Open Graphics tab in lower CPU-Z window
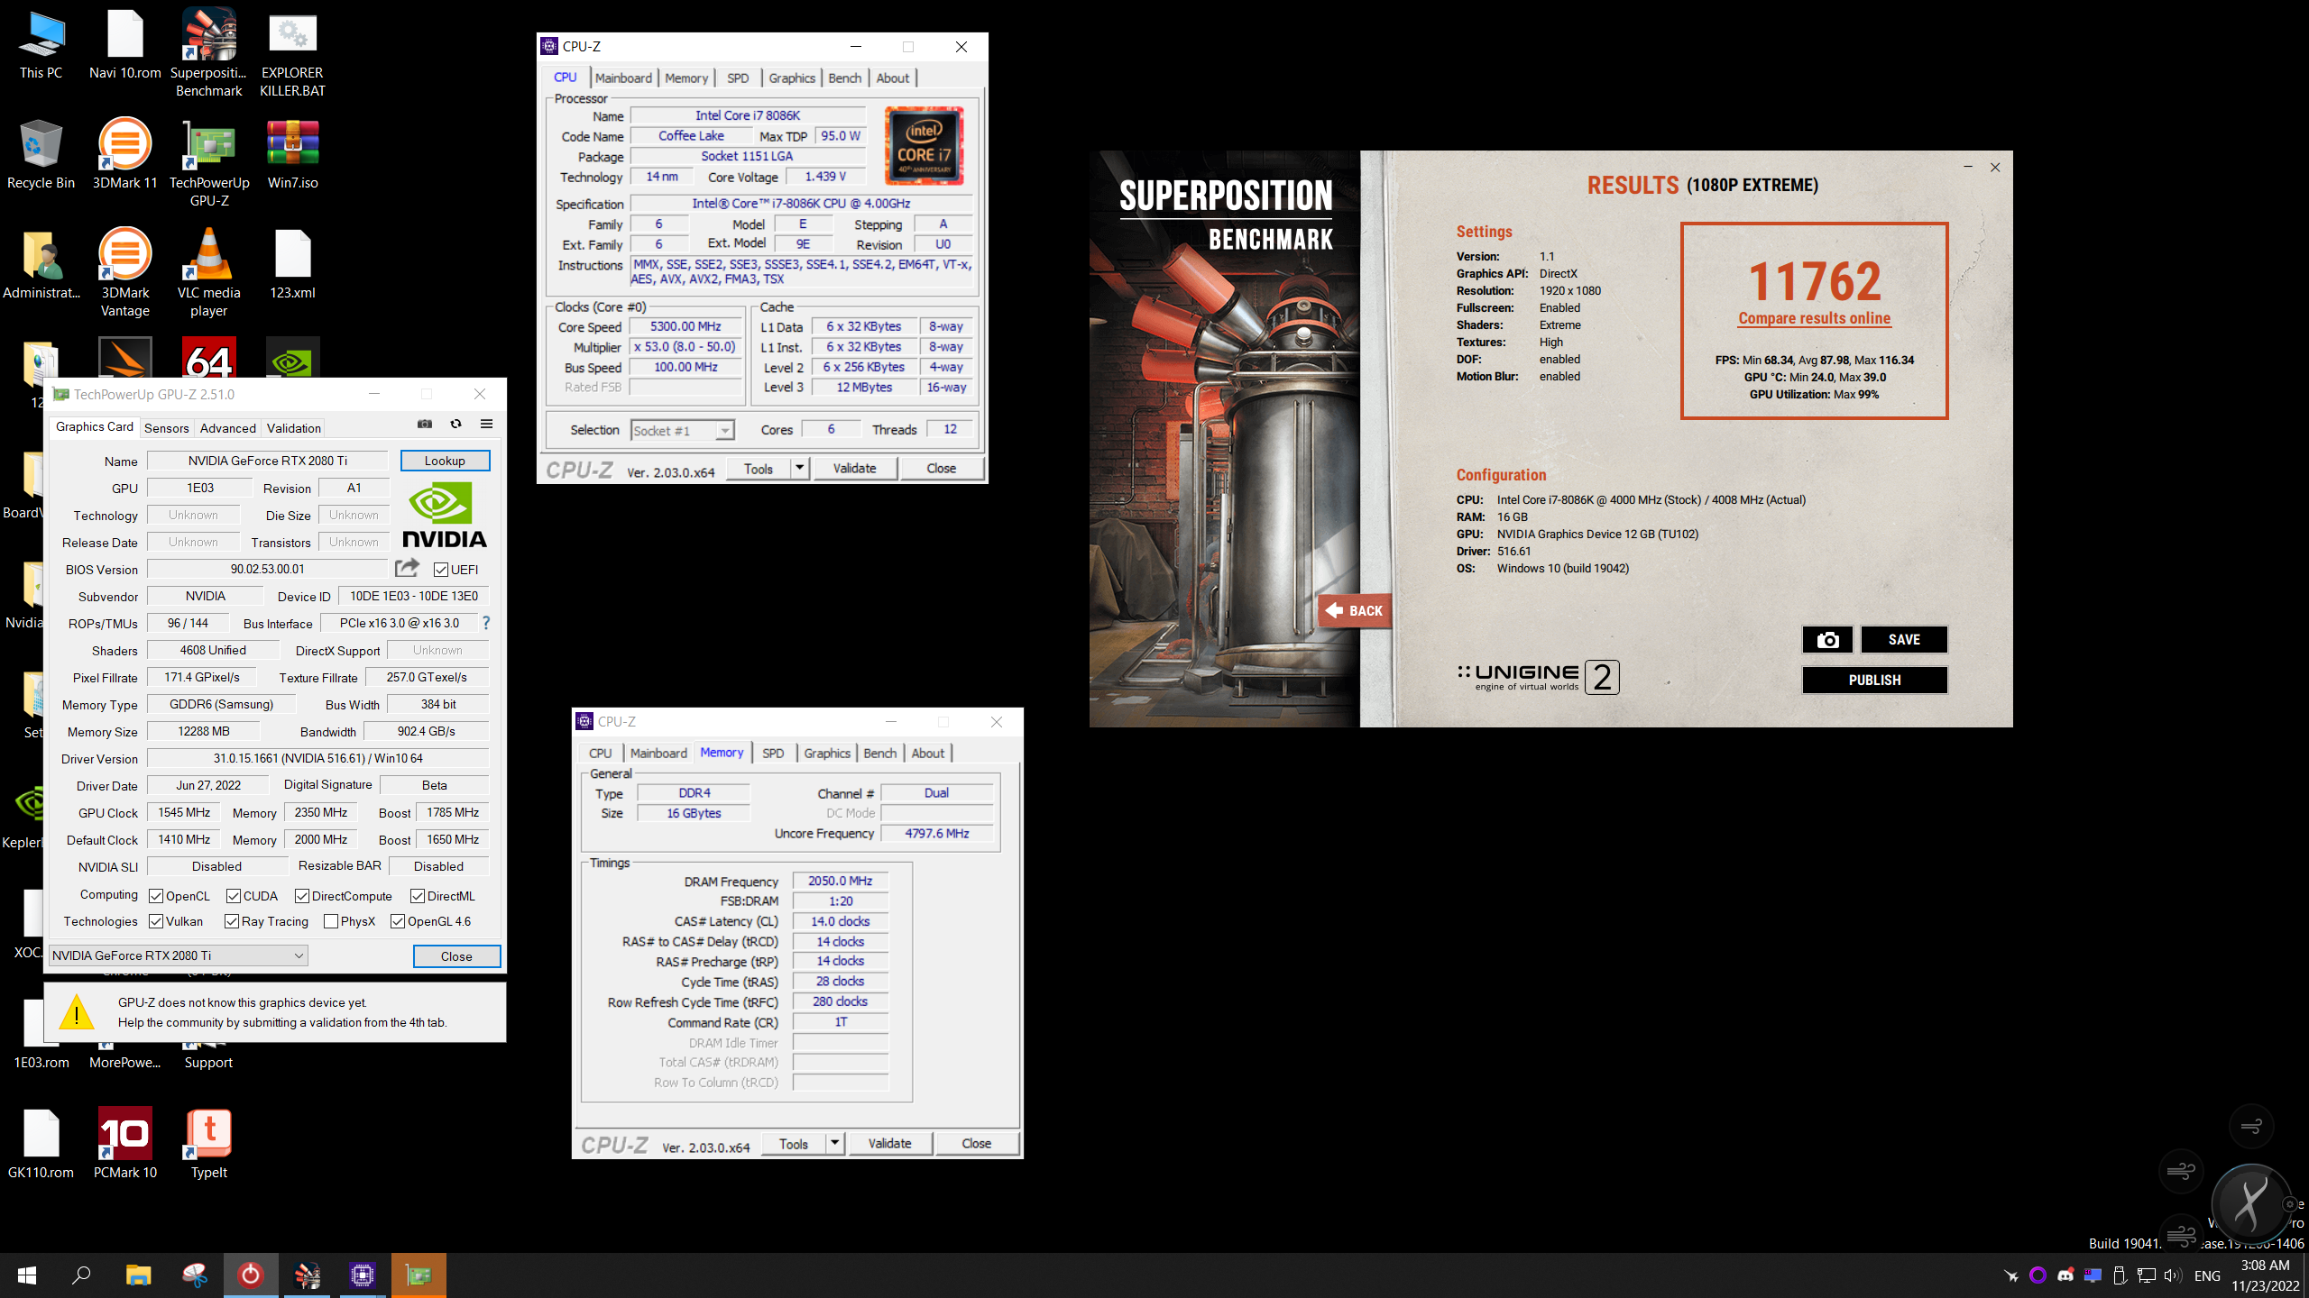Image resolution: width=2309 pixels, height=1298 pixels. pos(827,754)
